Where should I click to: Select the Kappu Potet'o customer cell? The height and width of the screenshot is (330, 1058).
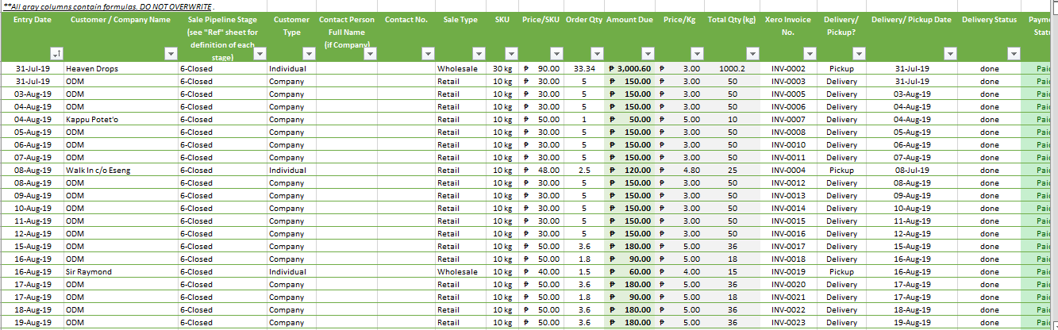[x=93, y=120]
